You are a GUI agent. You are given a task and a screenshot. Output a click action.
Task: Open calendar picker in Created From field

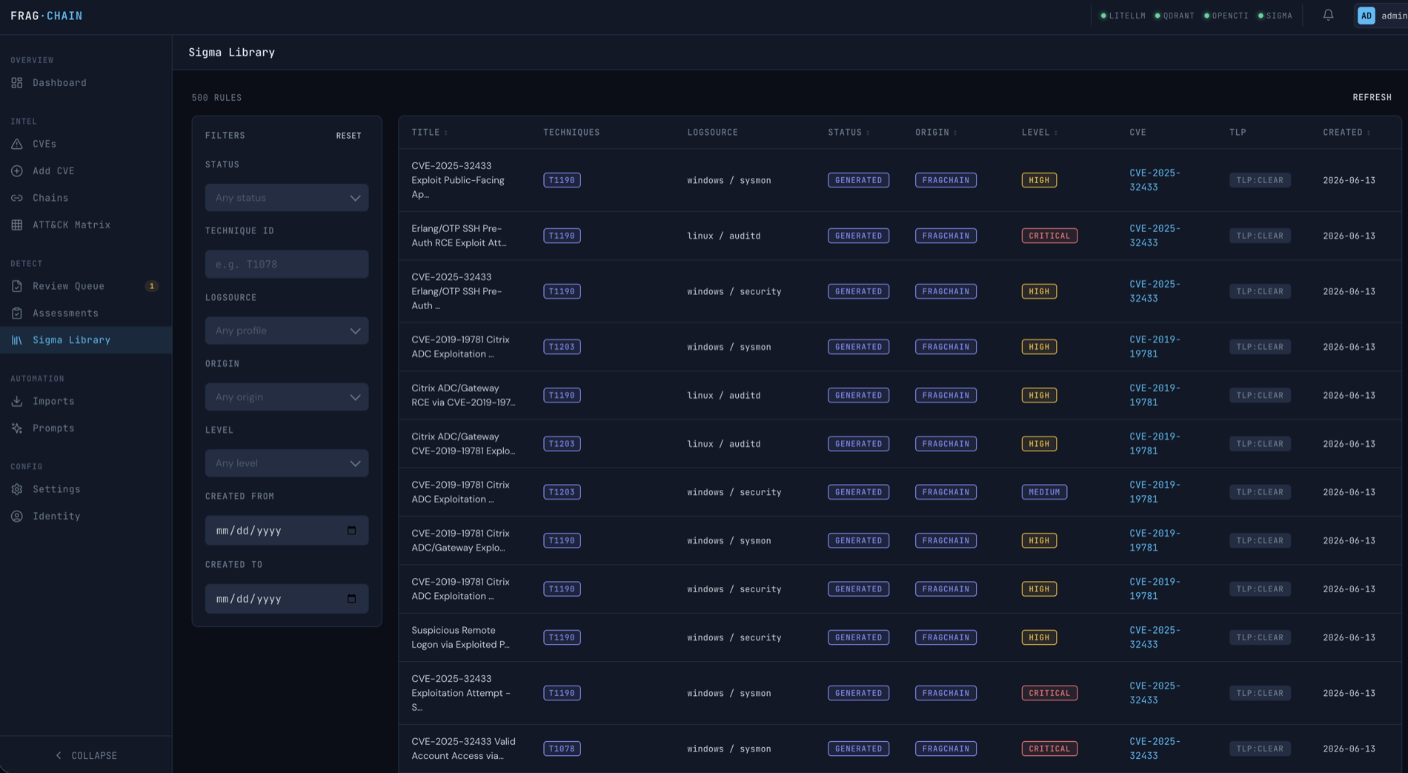[352, 531]
